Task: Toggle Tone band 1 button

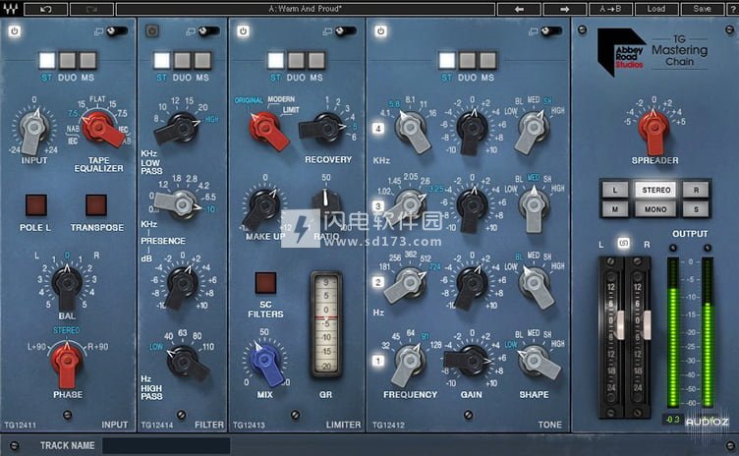Action: coord(378,361)
